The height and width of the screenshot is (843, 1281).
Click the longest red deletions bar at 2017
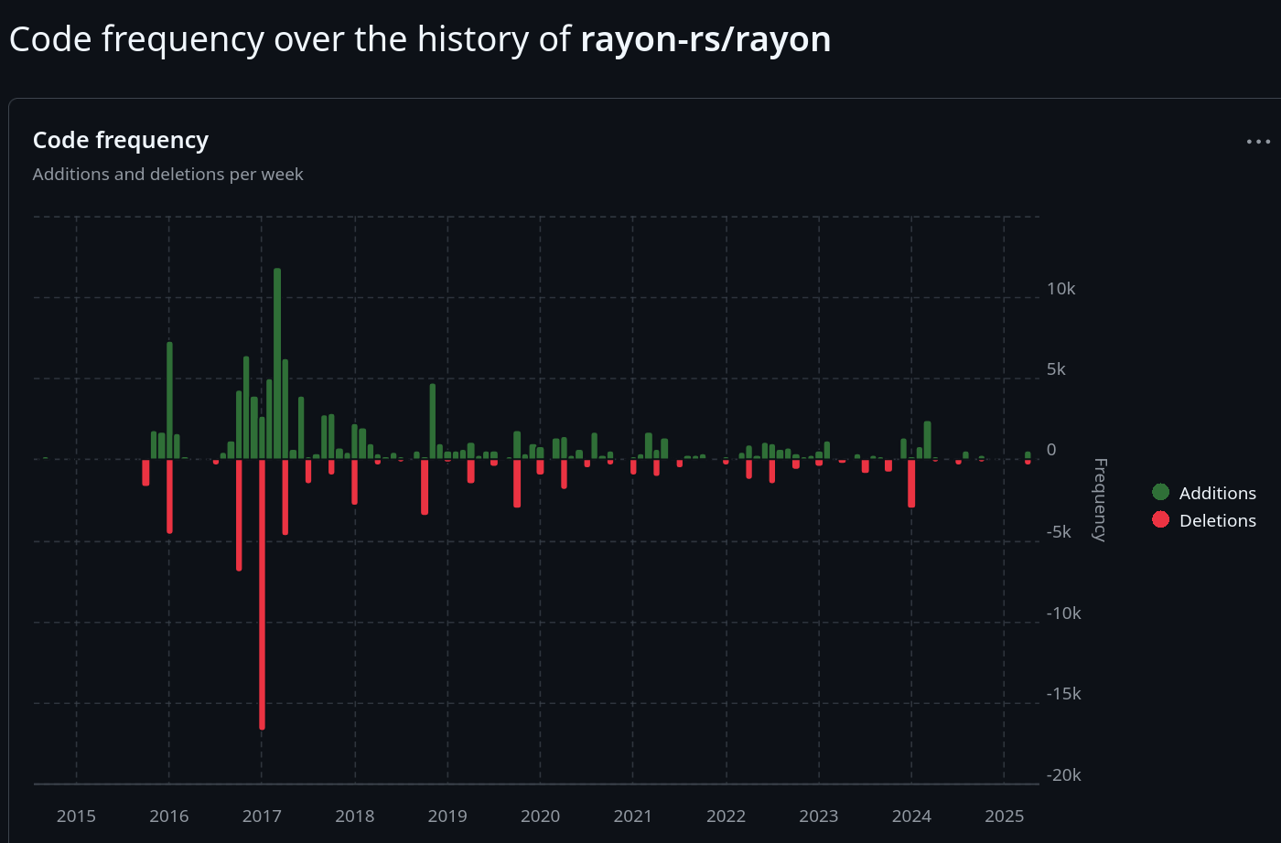(262, 594)
